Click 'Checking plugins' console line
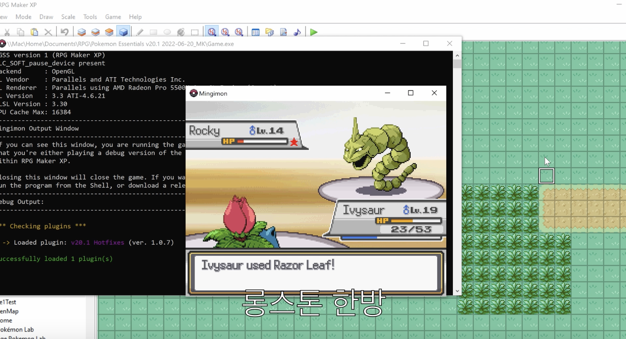626x339 pixels. [43, 226]
